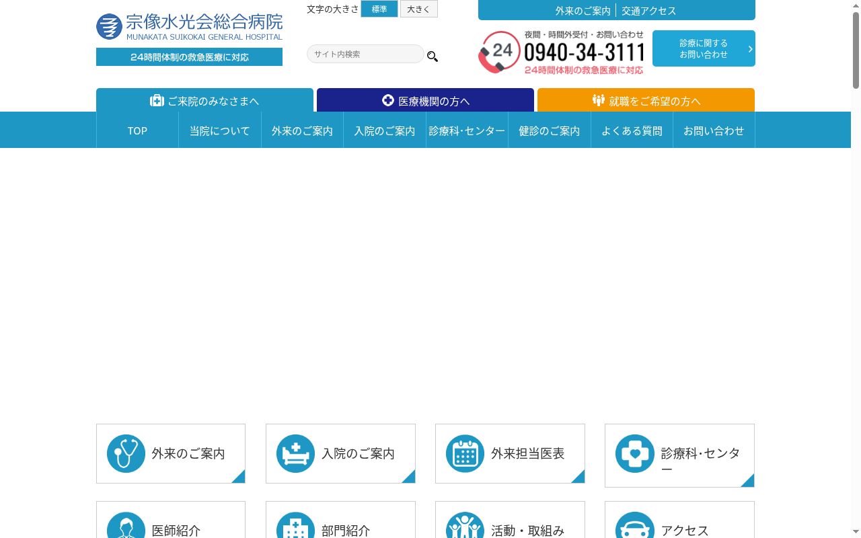Open the よくある質問 menu item
Image resolution: width=861 pixels, height=538 pixels.
[632, 130]
